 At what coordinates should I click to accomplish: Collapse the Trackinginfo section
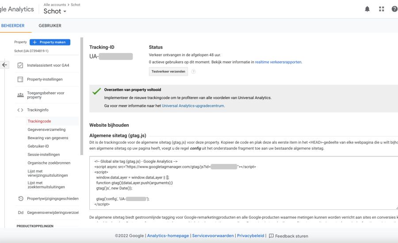[x=38, y=110]
